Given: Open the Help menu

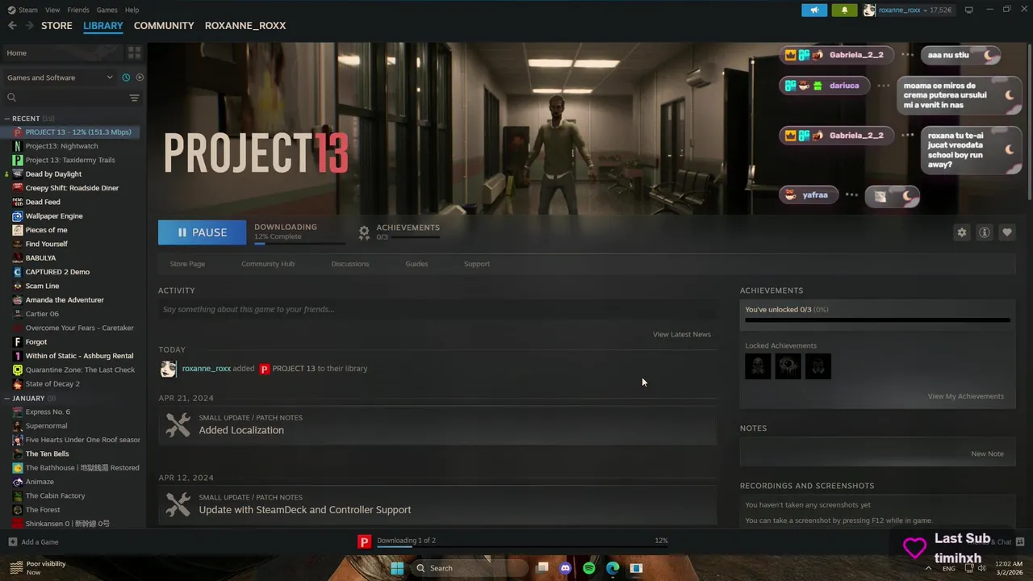Looking at the screenshot, I should click(x=132, y=10).
